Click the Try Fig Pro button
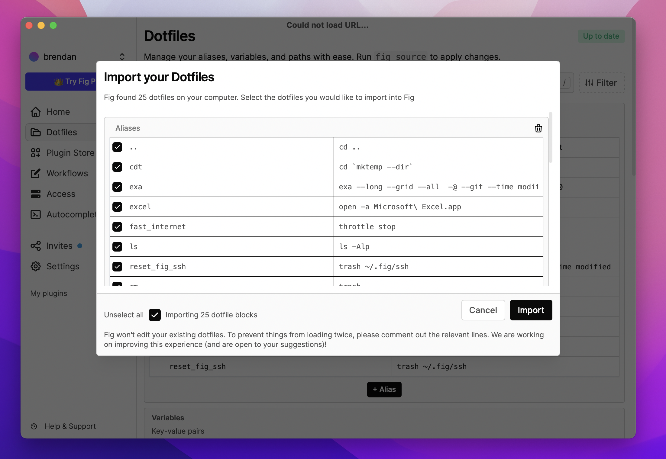 click(x=61, y=82)
